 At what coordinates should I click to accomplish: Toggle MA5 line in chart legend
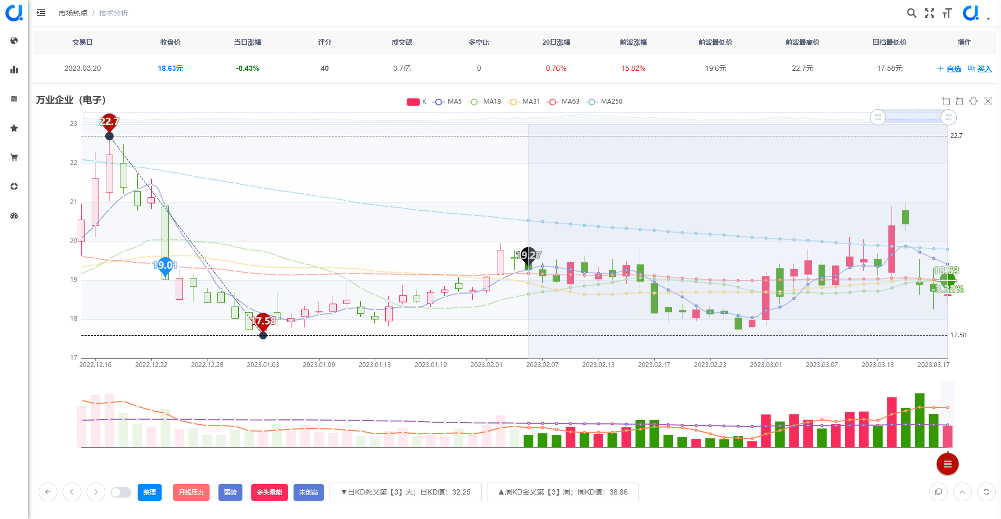448,102
